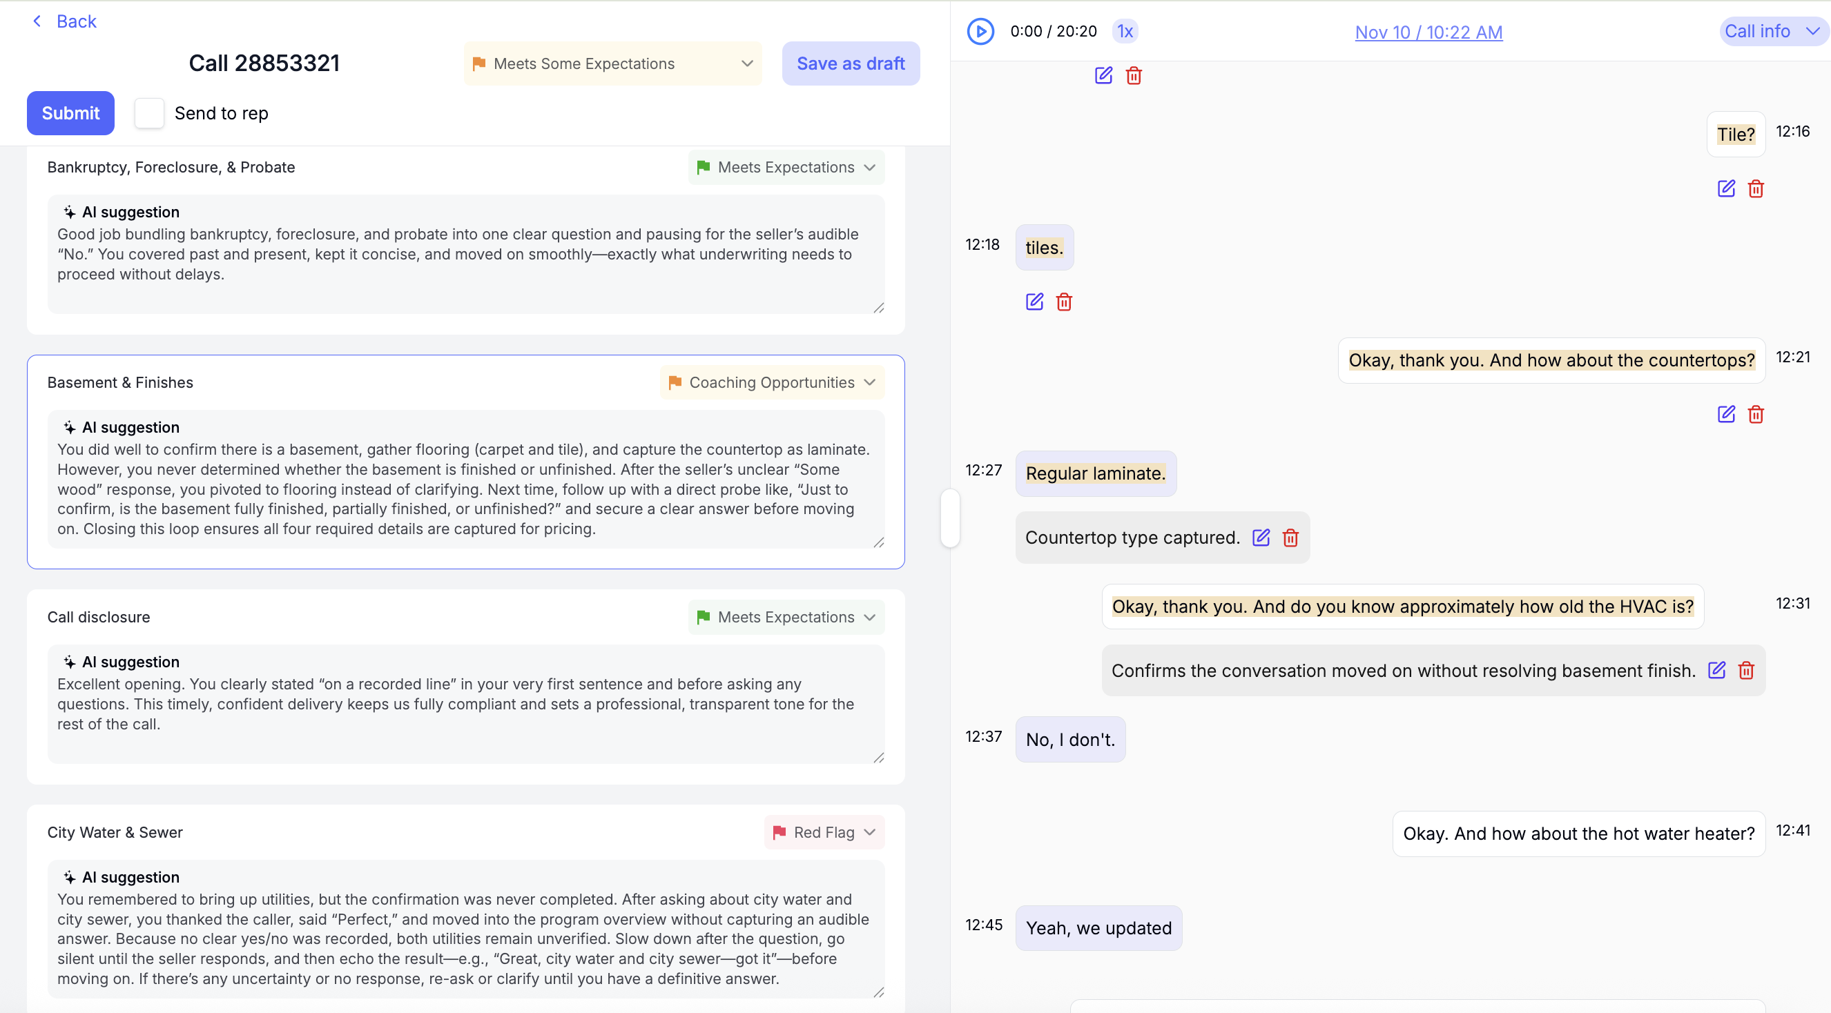Check the Send to rep checkbox

149,113
